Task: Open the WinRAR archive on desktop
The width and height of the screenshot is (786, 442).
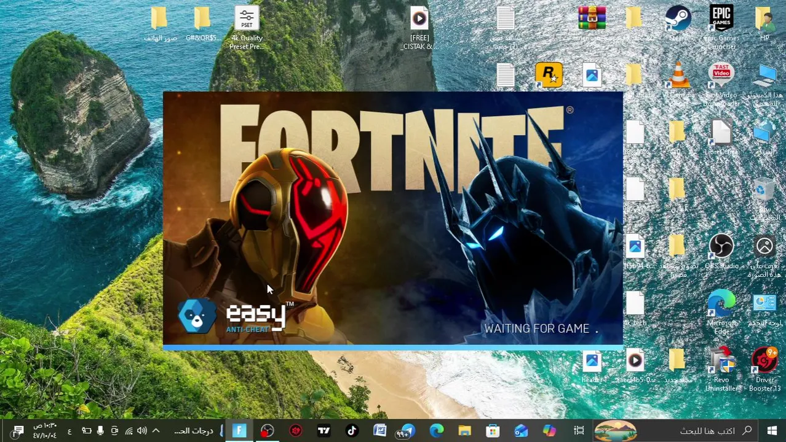Action: pyautogui.click(x=592, y=23)
